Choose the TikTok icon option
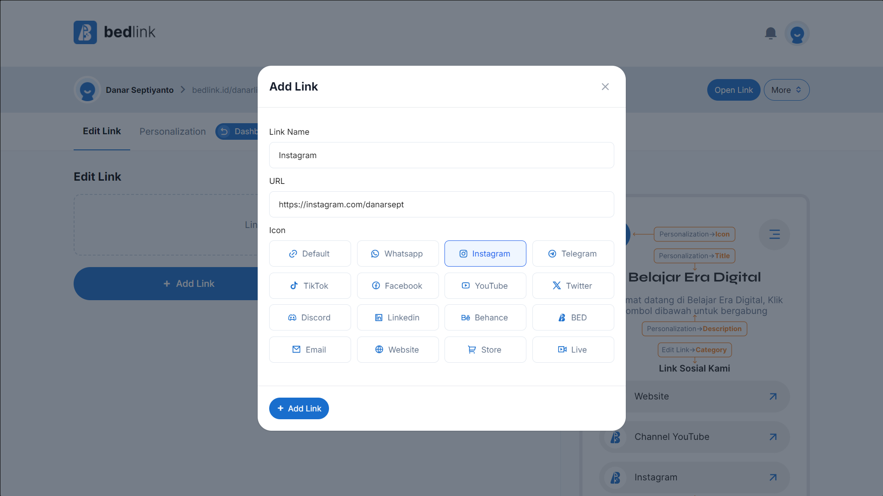The image size is (883, 496). (310, 285)
